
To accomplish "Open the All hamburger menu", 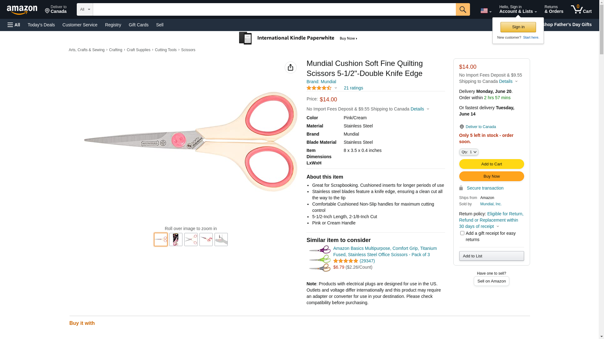I will click(x=14, y=25).
